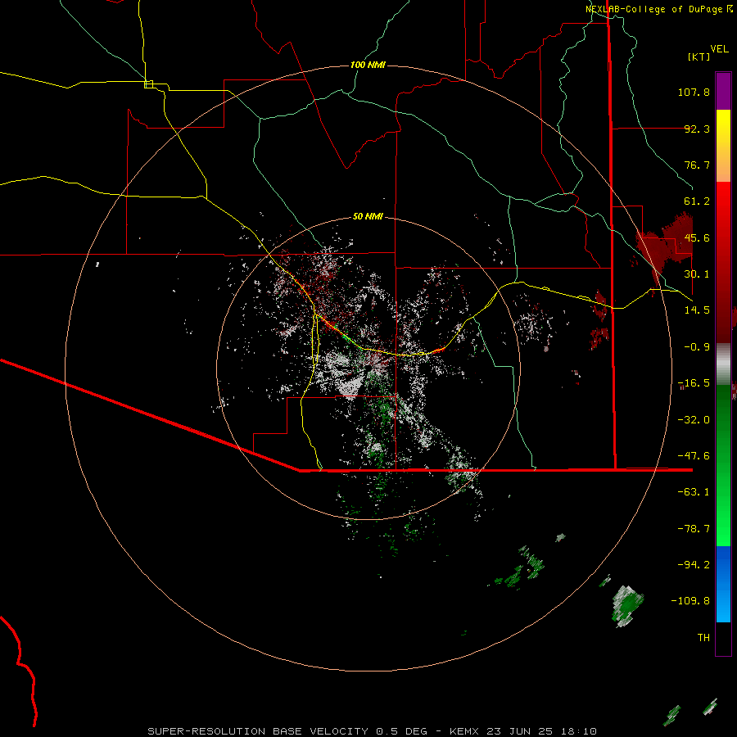Click the VEL legend title
The width and height of the screenshot is (737, 737).
click(719, 49)
